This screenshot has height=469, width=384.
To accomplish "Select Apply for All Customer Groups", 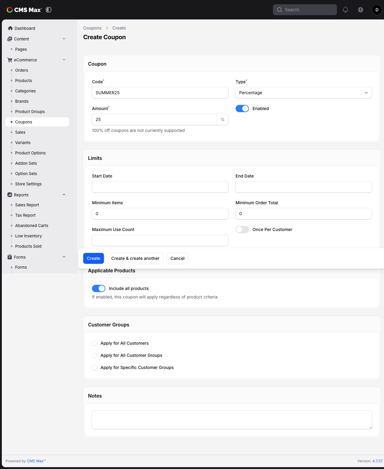I will point(94,355).
